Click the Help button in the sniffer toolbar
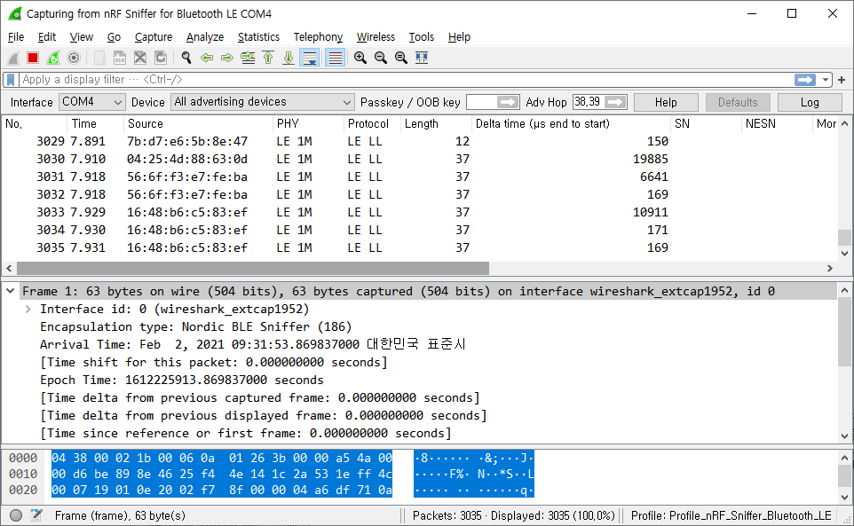The width and height of the screenshot is (854, 526). (x=666, y=102)
